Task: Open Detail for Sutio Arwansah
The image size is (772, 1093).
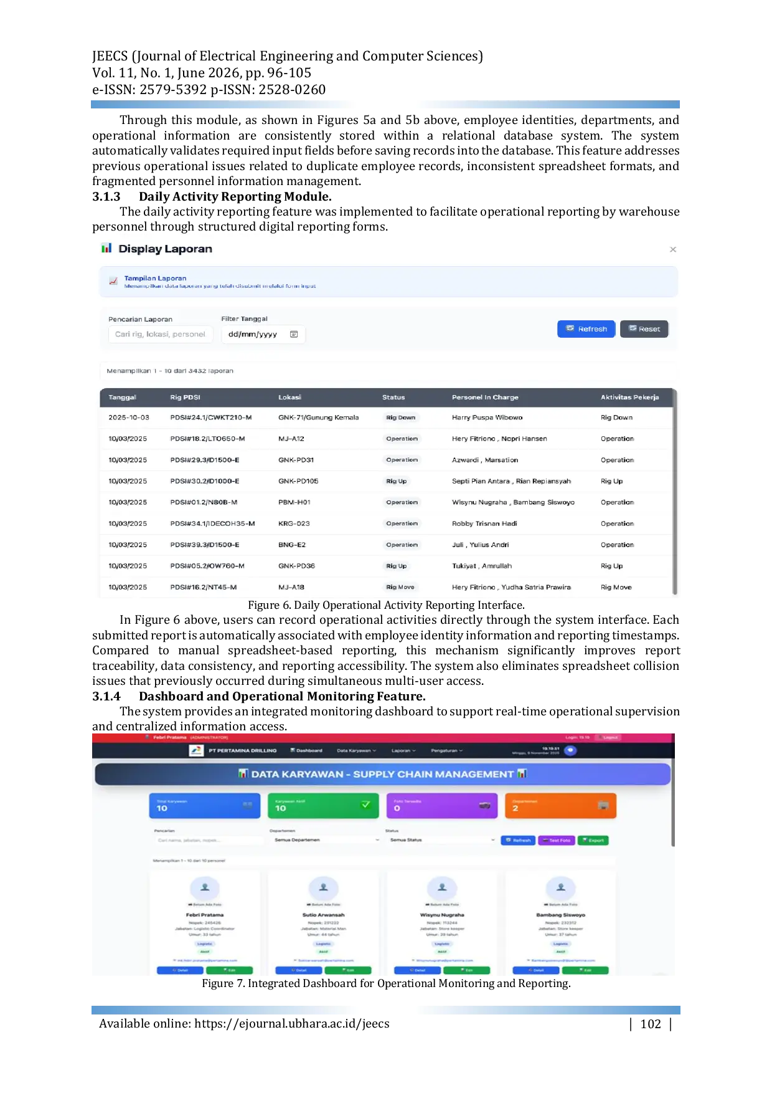Action: coord(299,970)
